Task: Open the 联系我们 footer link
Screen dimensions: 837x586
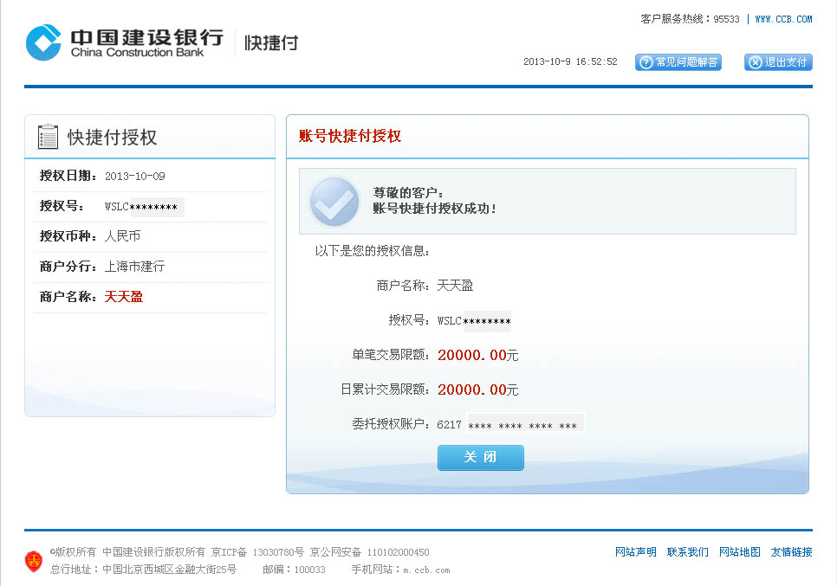Action: (x=688, y=552)
